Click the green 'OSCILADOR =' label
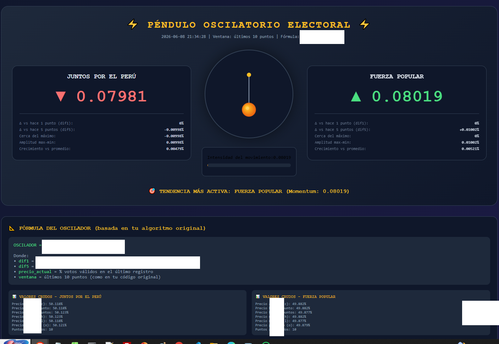This screenshot has width=499, height=344. point(28,245)
